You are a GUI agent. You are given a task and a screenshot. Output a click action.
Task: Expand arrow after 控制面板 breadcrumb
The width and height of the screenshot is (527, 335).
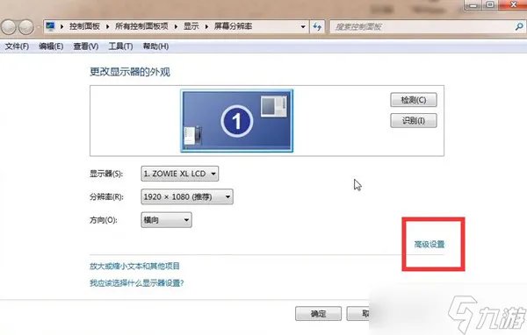(107, 26)
